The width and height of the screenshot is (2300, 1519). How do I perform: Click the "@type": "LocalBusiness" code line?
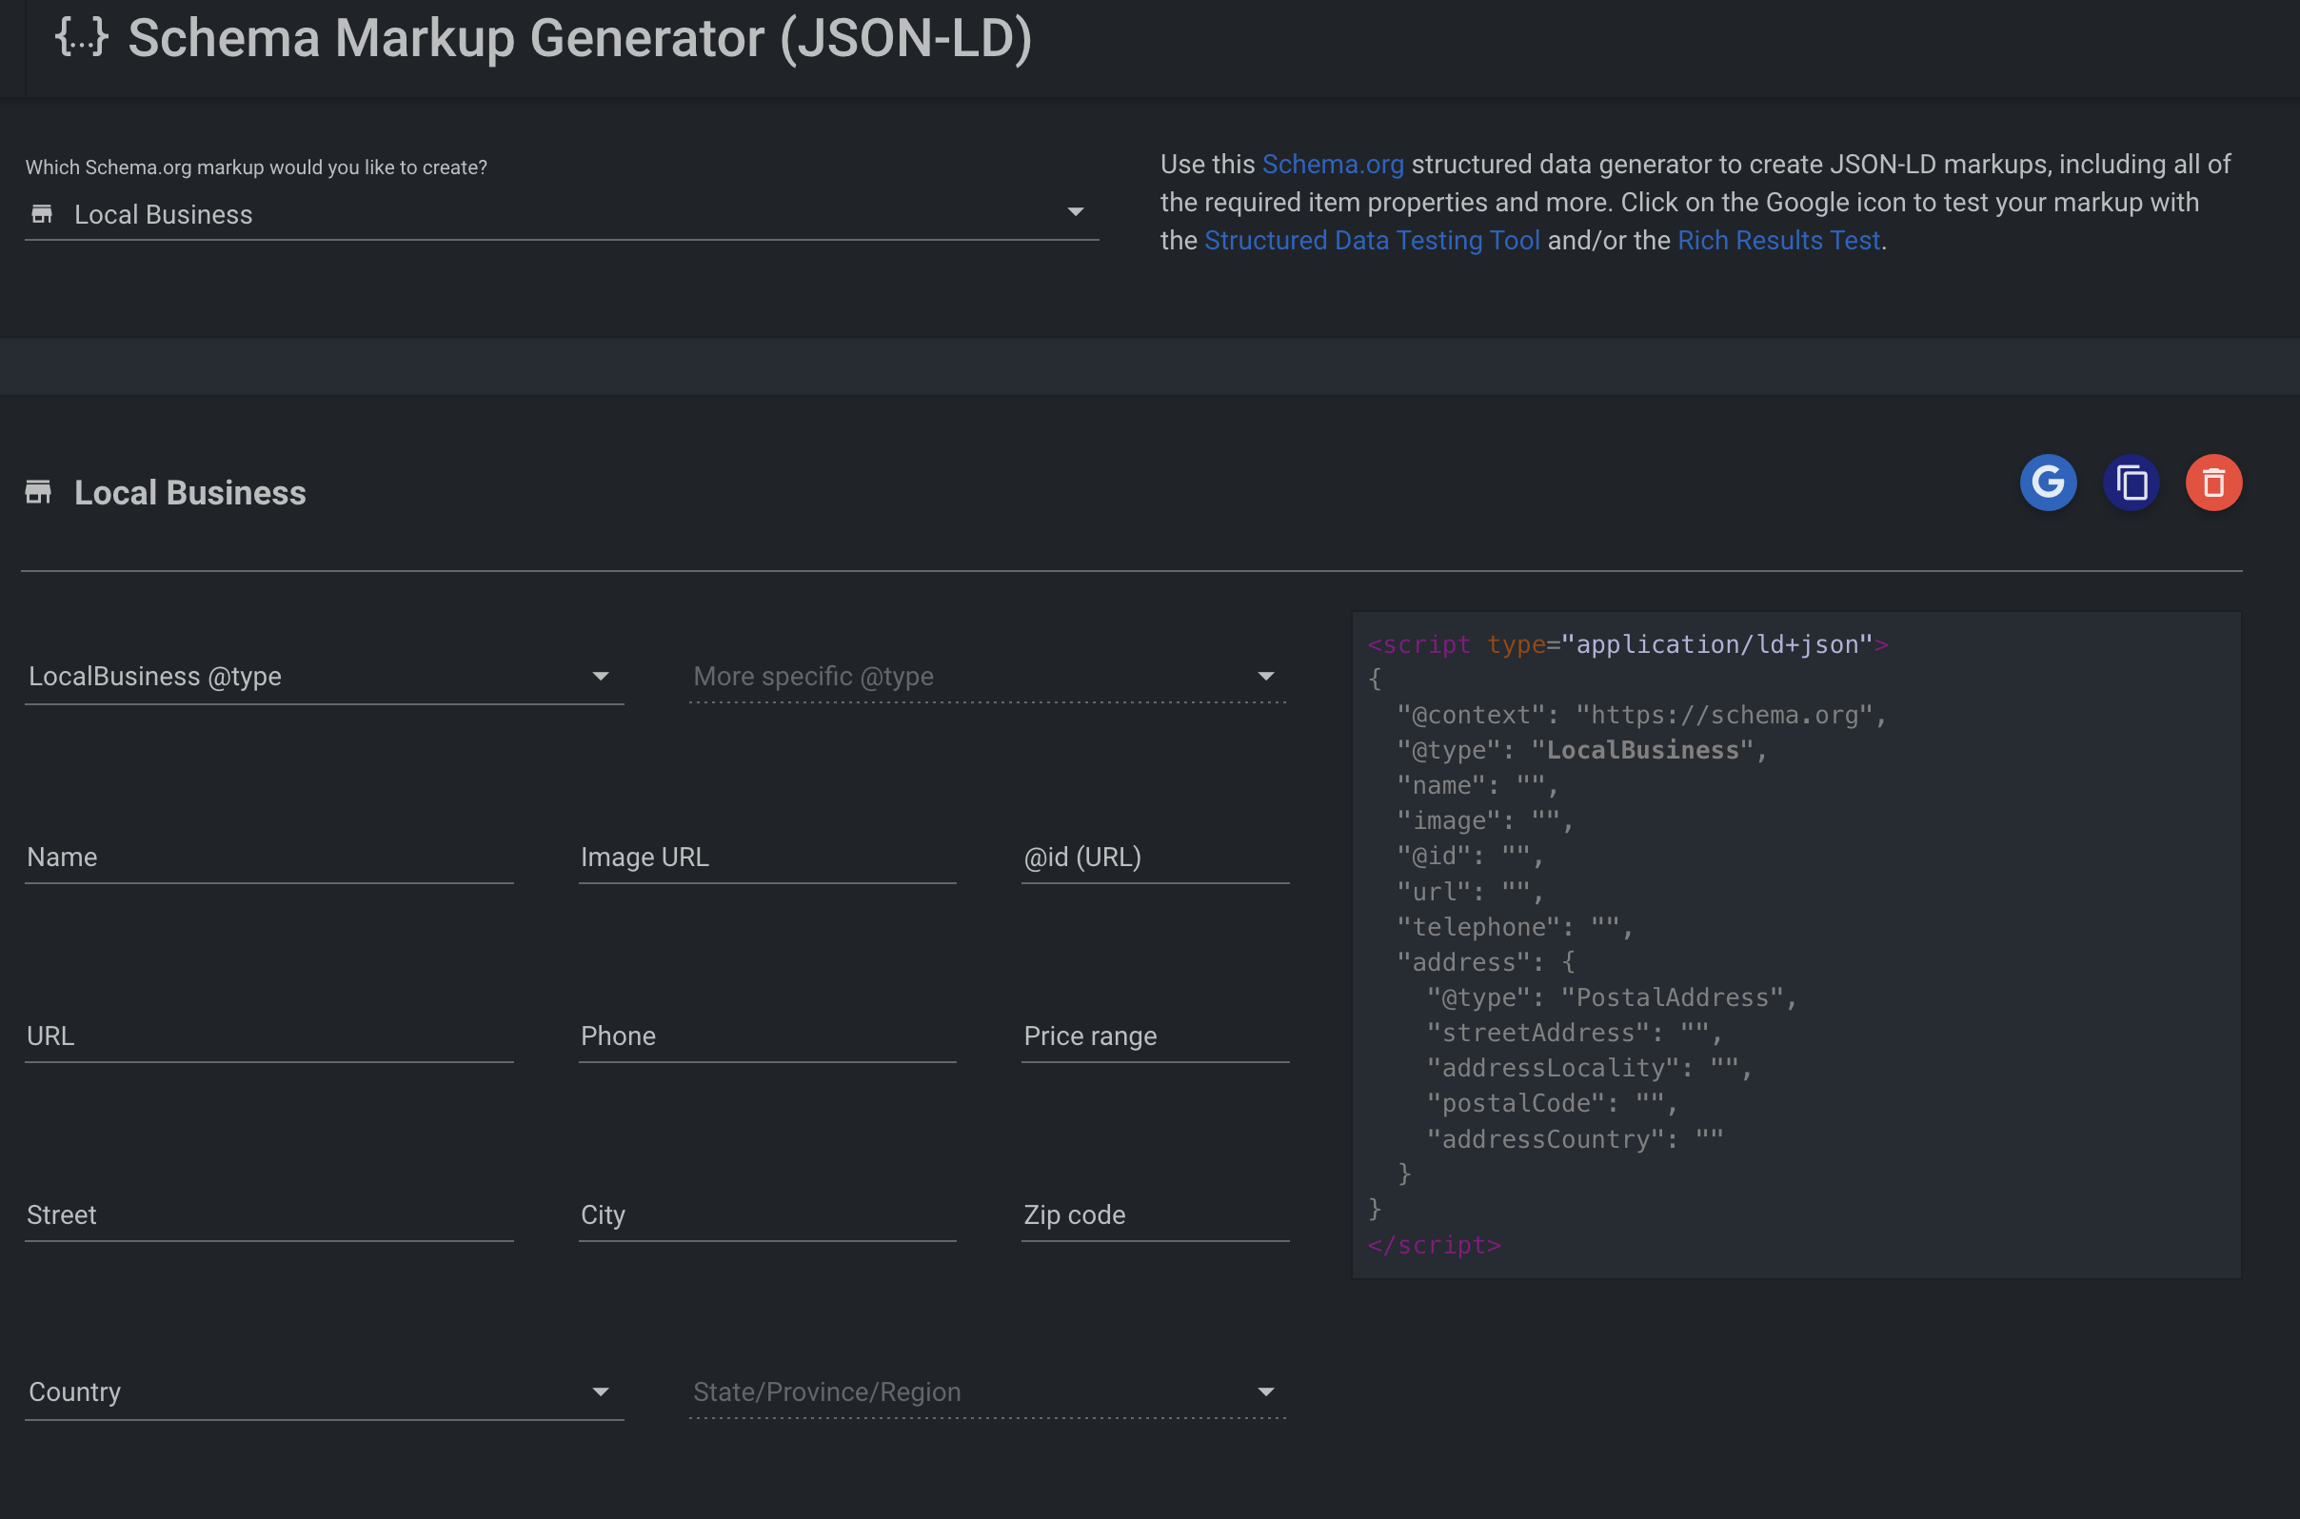[1582, 750]
